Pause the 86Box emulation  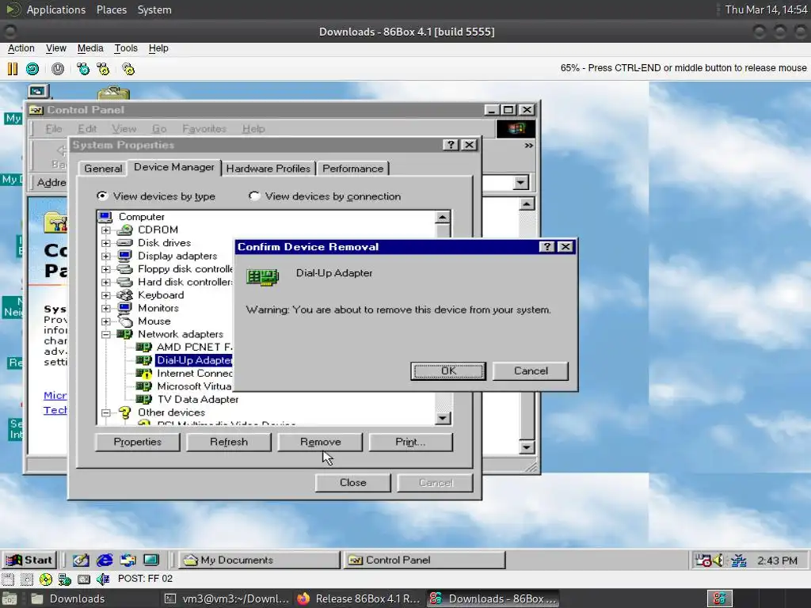coord(13,69)
